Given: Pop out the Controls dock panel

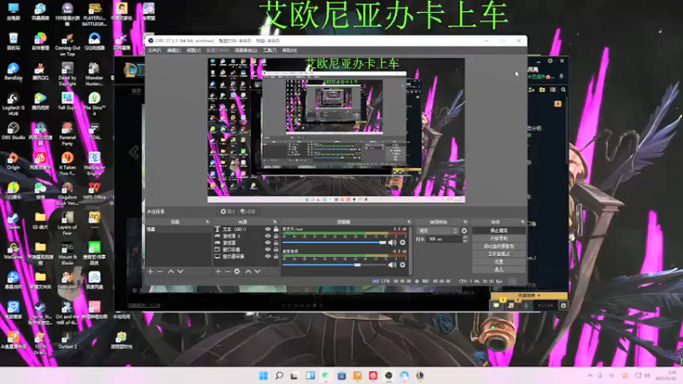Looking at the screenshot, I should (522, 222).
